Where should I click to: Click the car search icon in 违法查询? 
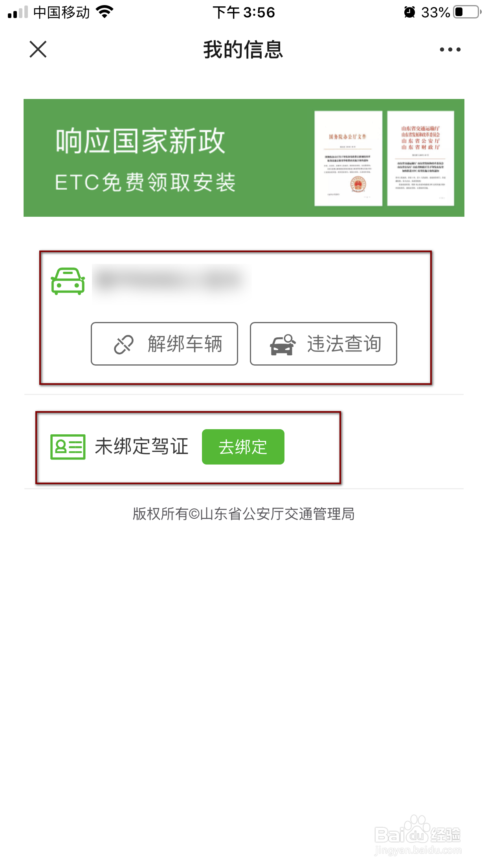tap(283, 344)
